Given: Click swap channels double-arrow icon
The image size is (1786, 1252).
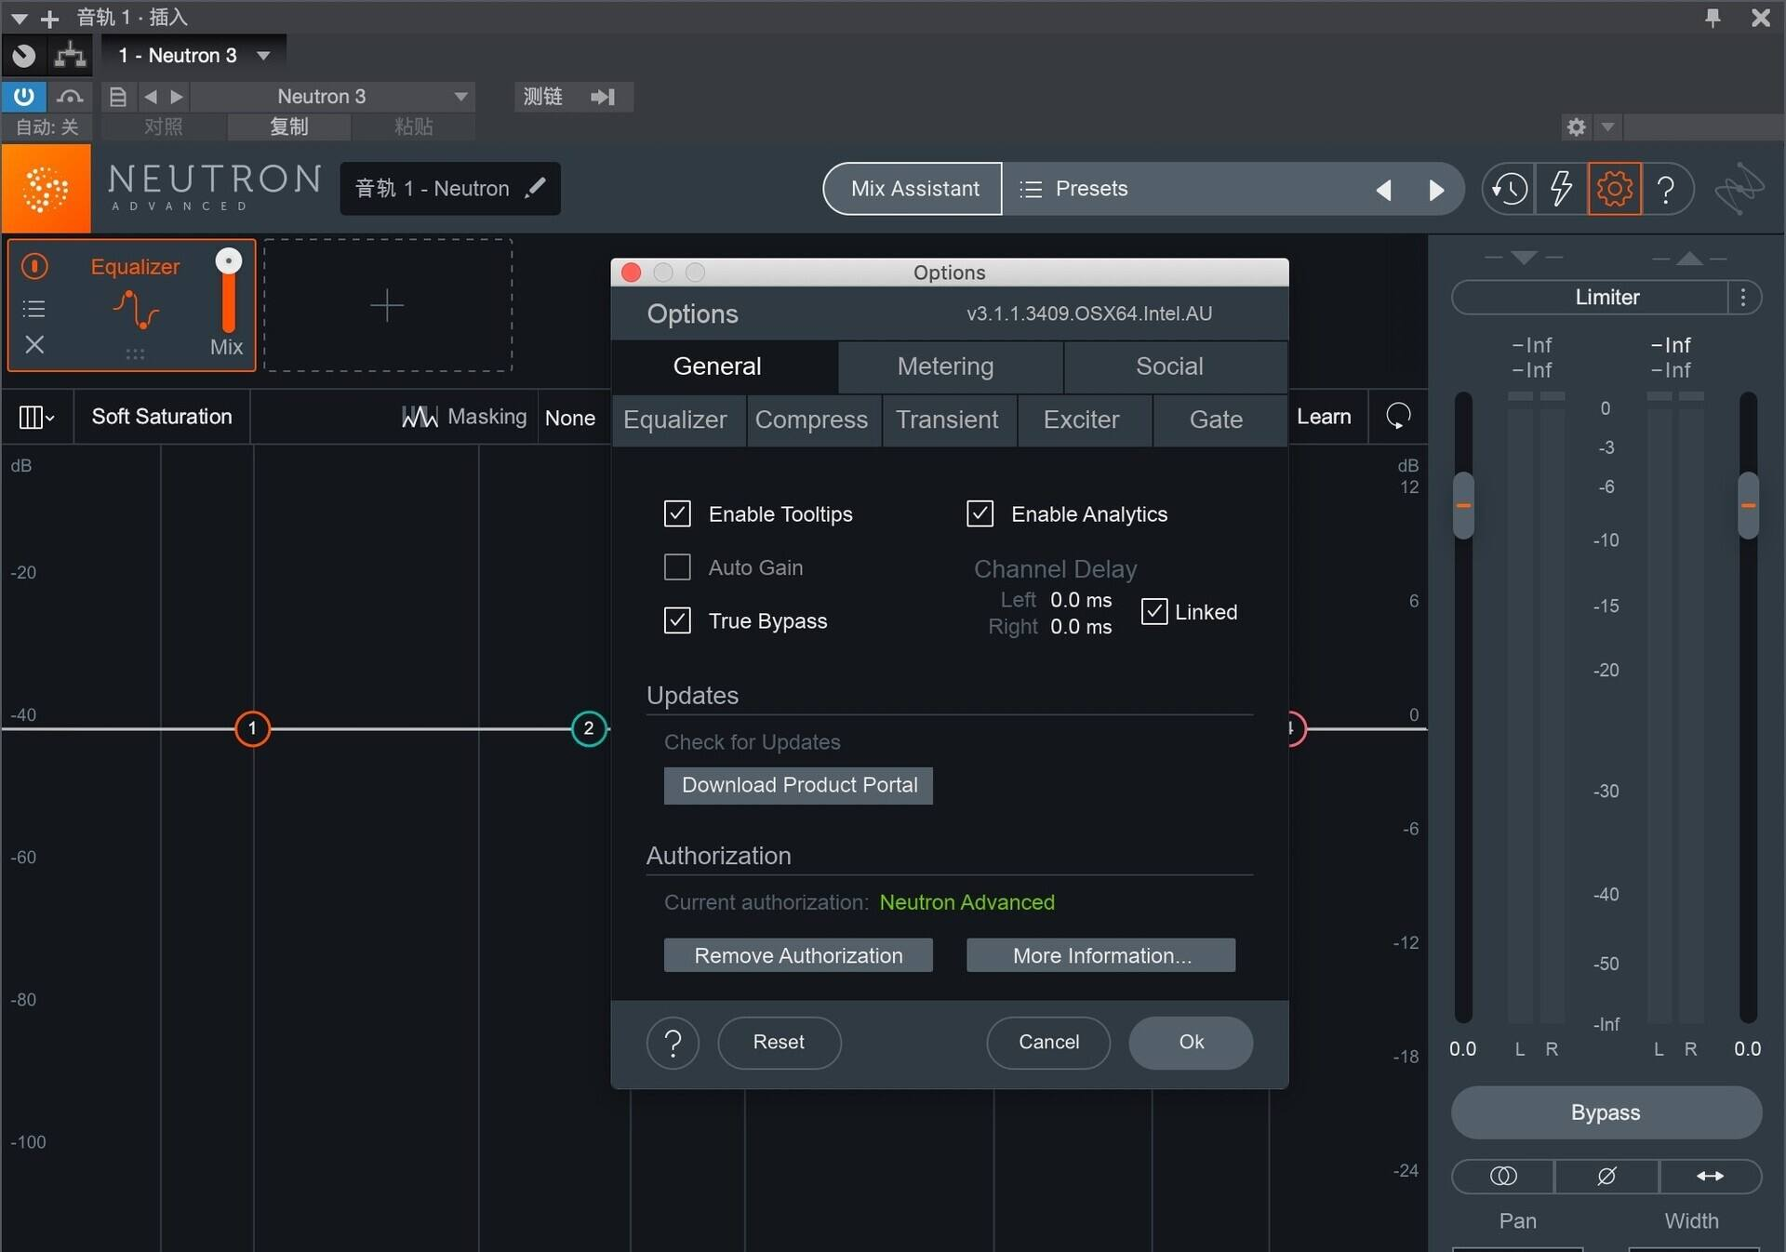Looking at the screenshot, I should [x=1710, y=1176].
